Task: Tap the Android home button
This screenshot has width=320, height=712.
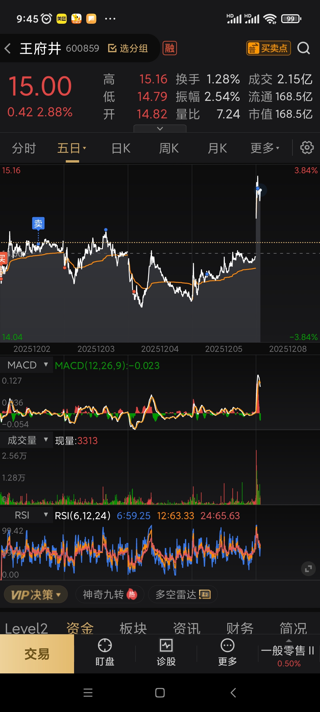Action: 160,693
